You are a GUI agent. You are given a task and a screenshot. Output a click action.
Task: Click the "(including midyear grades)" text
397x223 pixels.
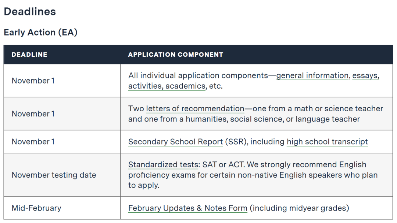[299, 208]
